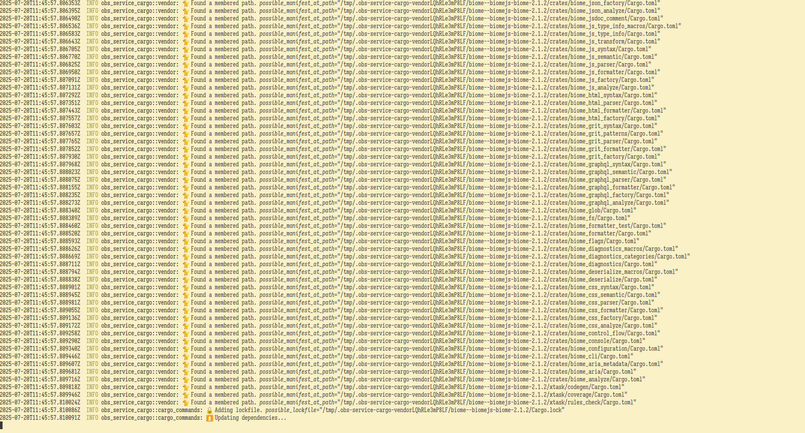Click the path ending "biome_deserialize/Cargo.toml"
The width and height of the screenshot is (805, 433).
[x=497, y=279]
